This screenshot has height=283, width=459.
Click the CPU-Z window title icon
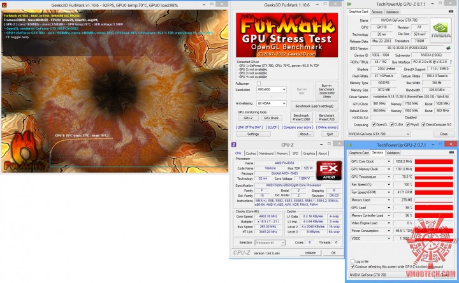[233, 145]
